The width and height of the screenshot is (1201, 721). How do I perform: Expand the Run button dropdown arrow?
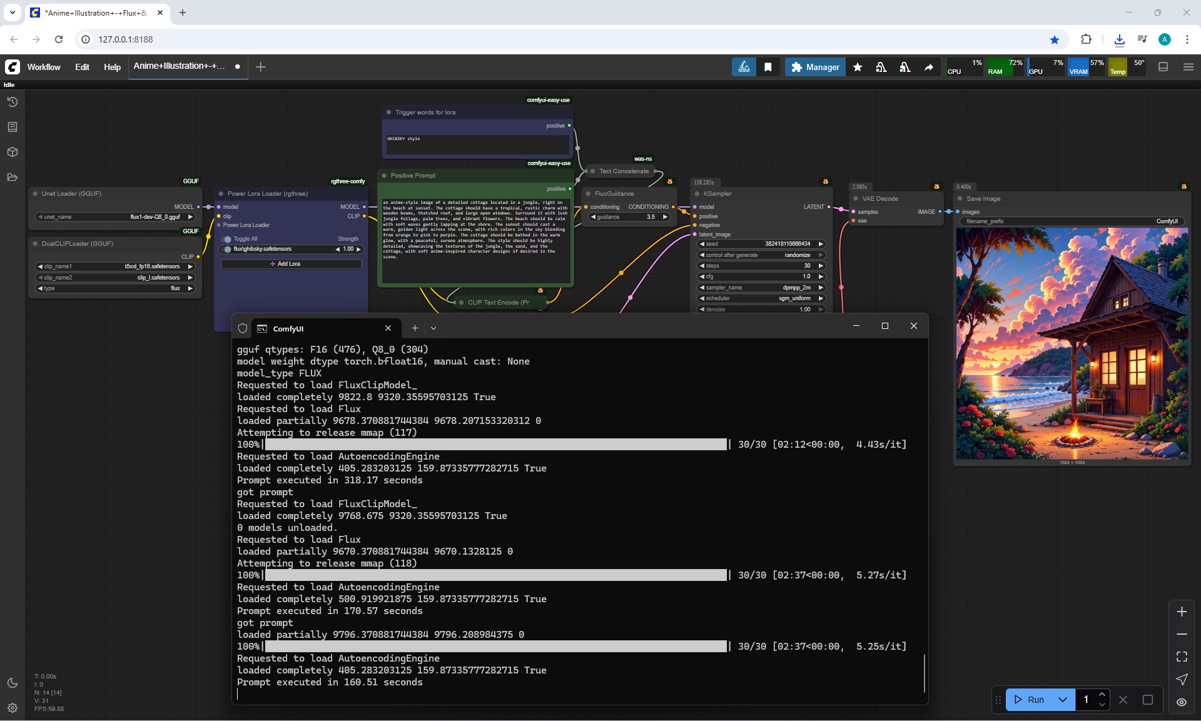pos(1063,700)
